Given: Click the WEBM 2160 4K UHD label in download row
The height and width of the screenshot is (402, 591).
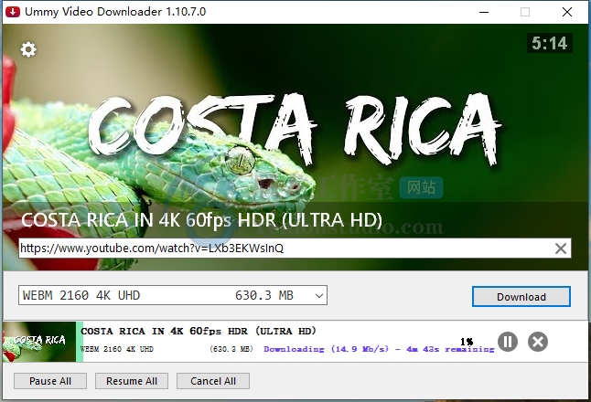Looking at the screenshot, I should click(117, 349).
